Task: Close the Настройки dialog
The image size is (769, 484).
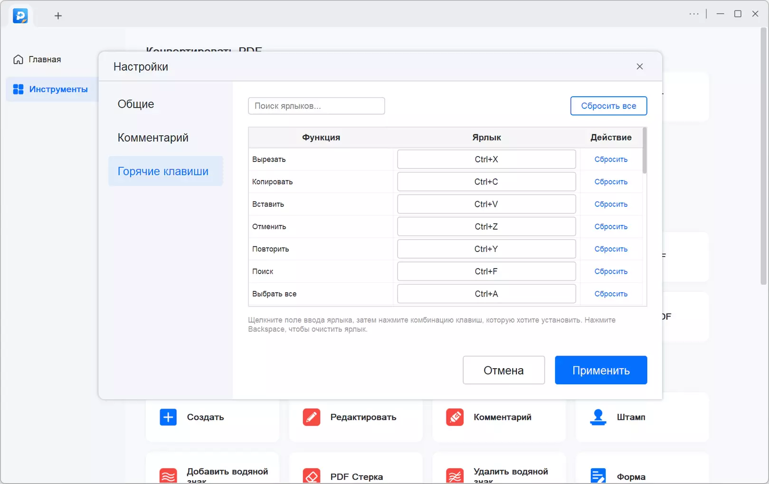Action: pyautogui.click(x=640, y=66)
